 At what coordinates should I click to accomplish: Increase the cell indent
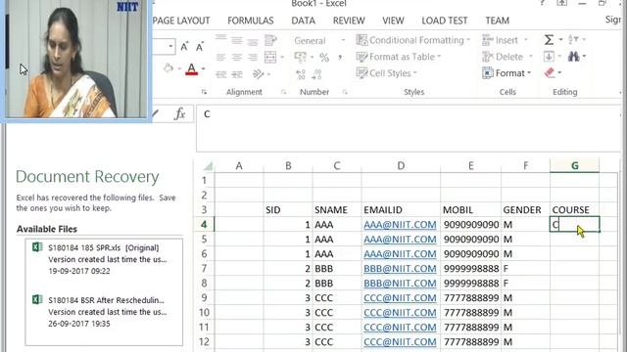(x=237, y=74)
